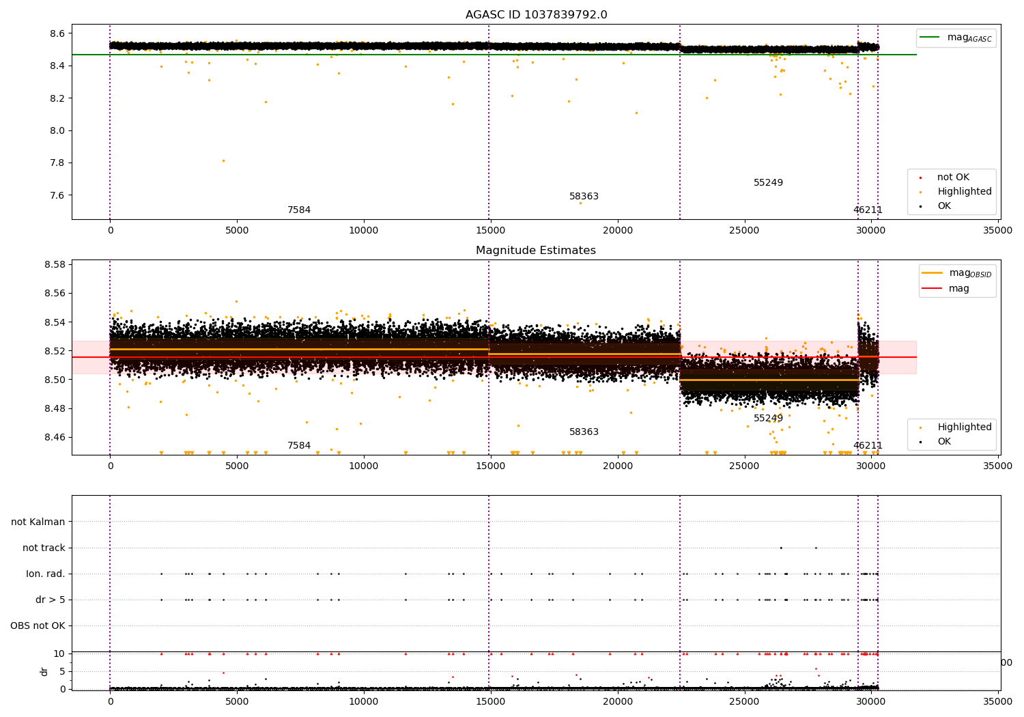The image size is (1024, 717).
Task: Click OBSID annotation '46211' in the top plot
Action: pos(868,210)
